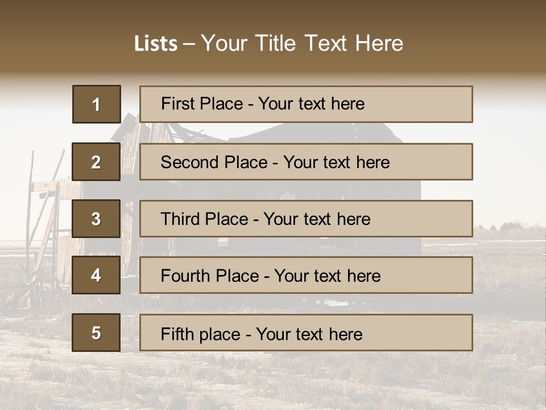Select the Third Place text bar
This screenshot has height=410, width=546.
pyautogui.click(x=306, y=219)
